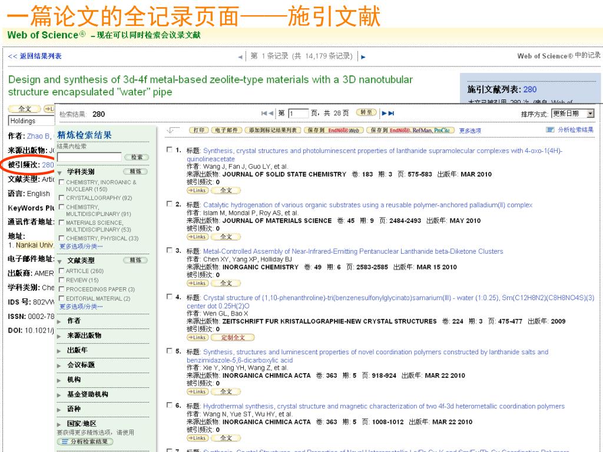Viewport: 603px width, 452px height.
Task: Tick Article (260) document type
Action: pos(61,271)
